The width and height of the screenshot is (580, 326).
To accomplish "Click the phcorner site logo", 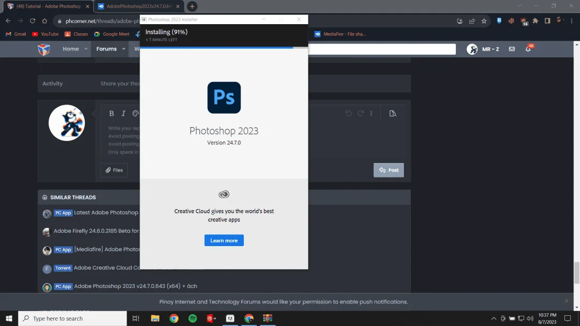I will (44, 49).
